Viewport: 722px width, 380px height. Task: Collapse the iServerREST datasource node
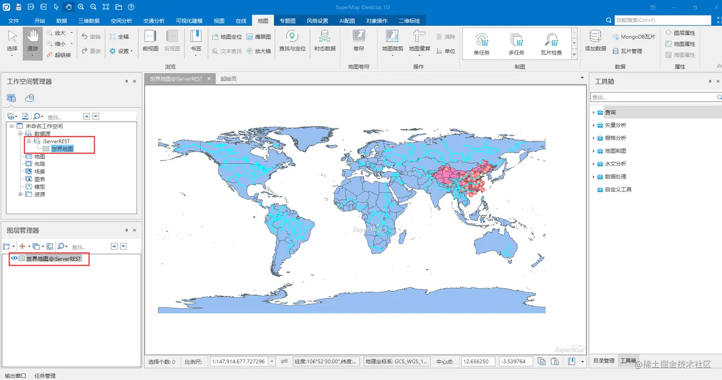pos(29,141)
